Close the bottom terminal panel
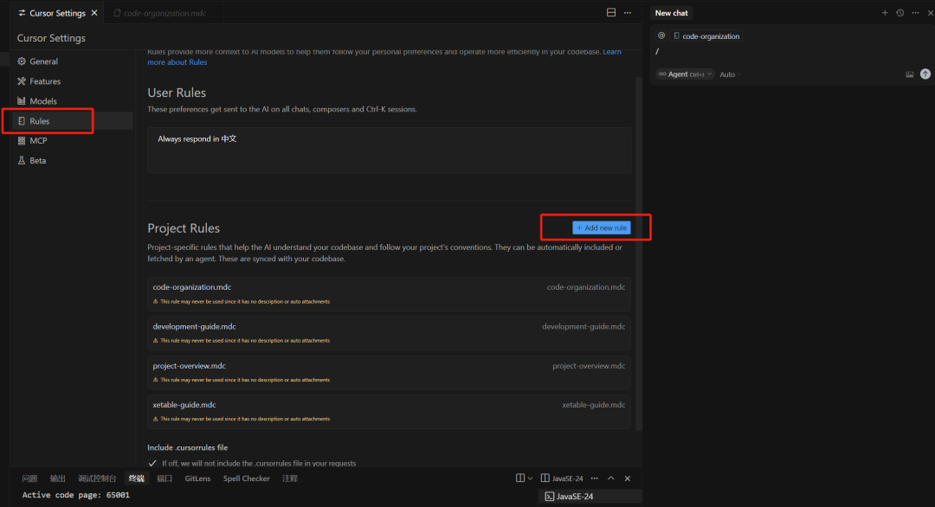The image size is (935, 507). point(628,478)
